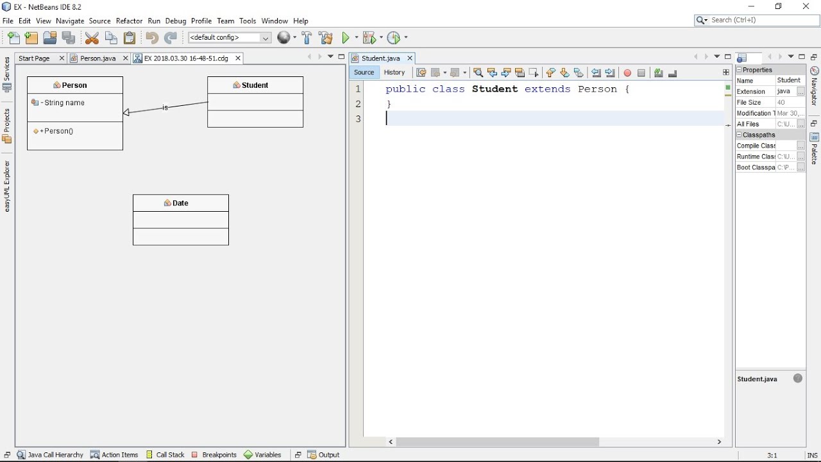Collapse the Properties section

click(x=739, y=70)
